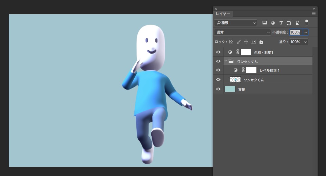The height and width of the screenshot is (176, 326).
Task: Collapse the ワンセクくん layer group
Action: (226, 61)
